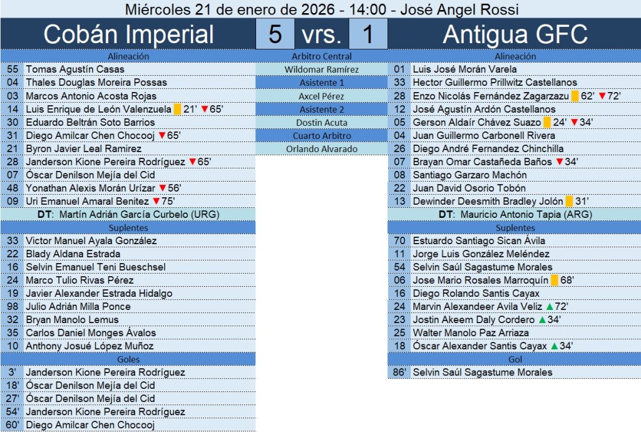Image resolution: width=641 pixels, height=432 pixels.
Task: Click the Goles section header
Action: (128, 359)
